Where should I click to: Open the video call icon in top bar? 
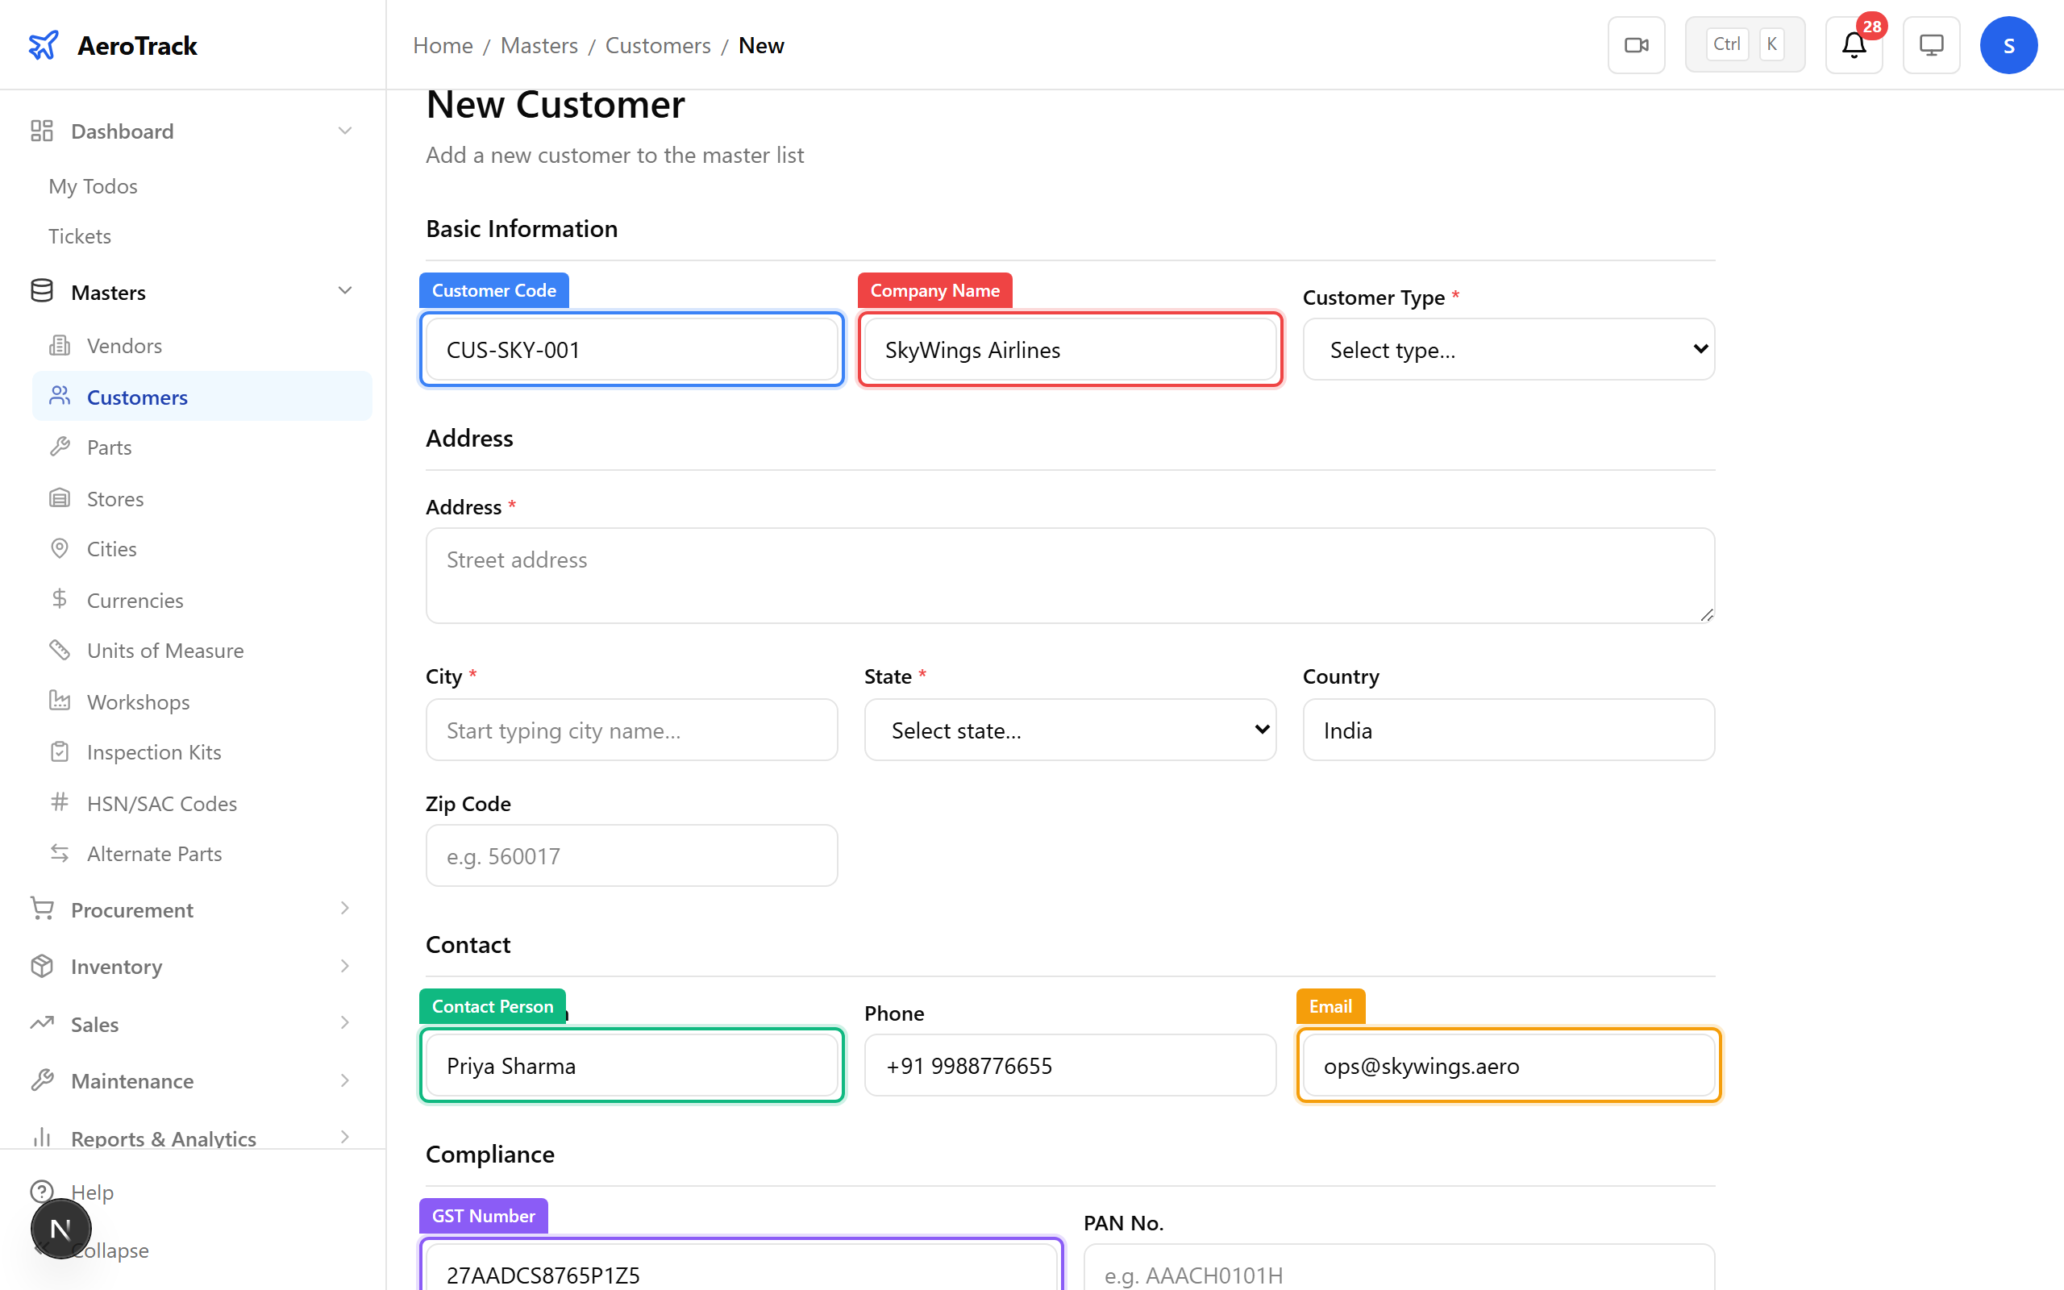[x=1635, y=44]
